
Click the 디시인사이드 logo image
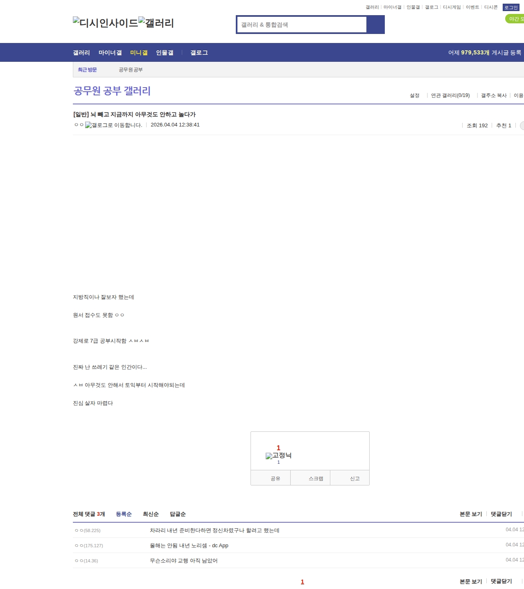coord(106,23)
